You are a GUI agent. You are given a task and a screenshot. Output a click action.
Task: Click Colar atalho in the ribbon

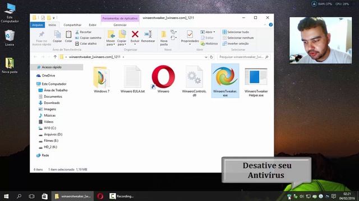pos(86,44)
